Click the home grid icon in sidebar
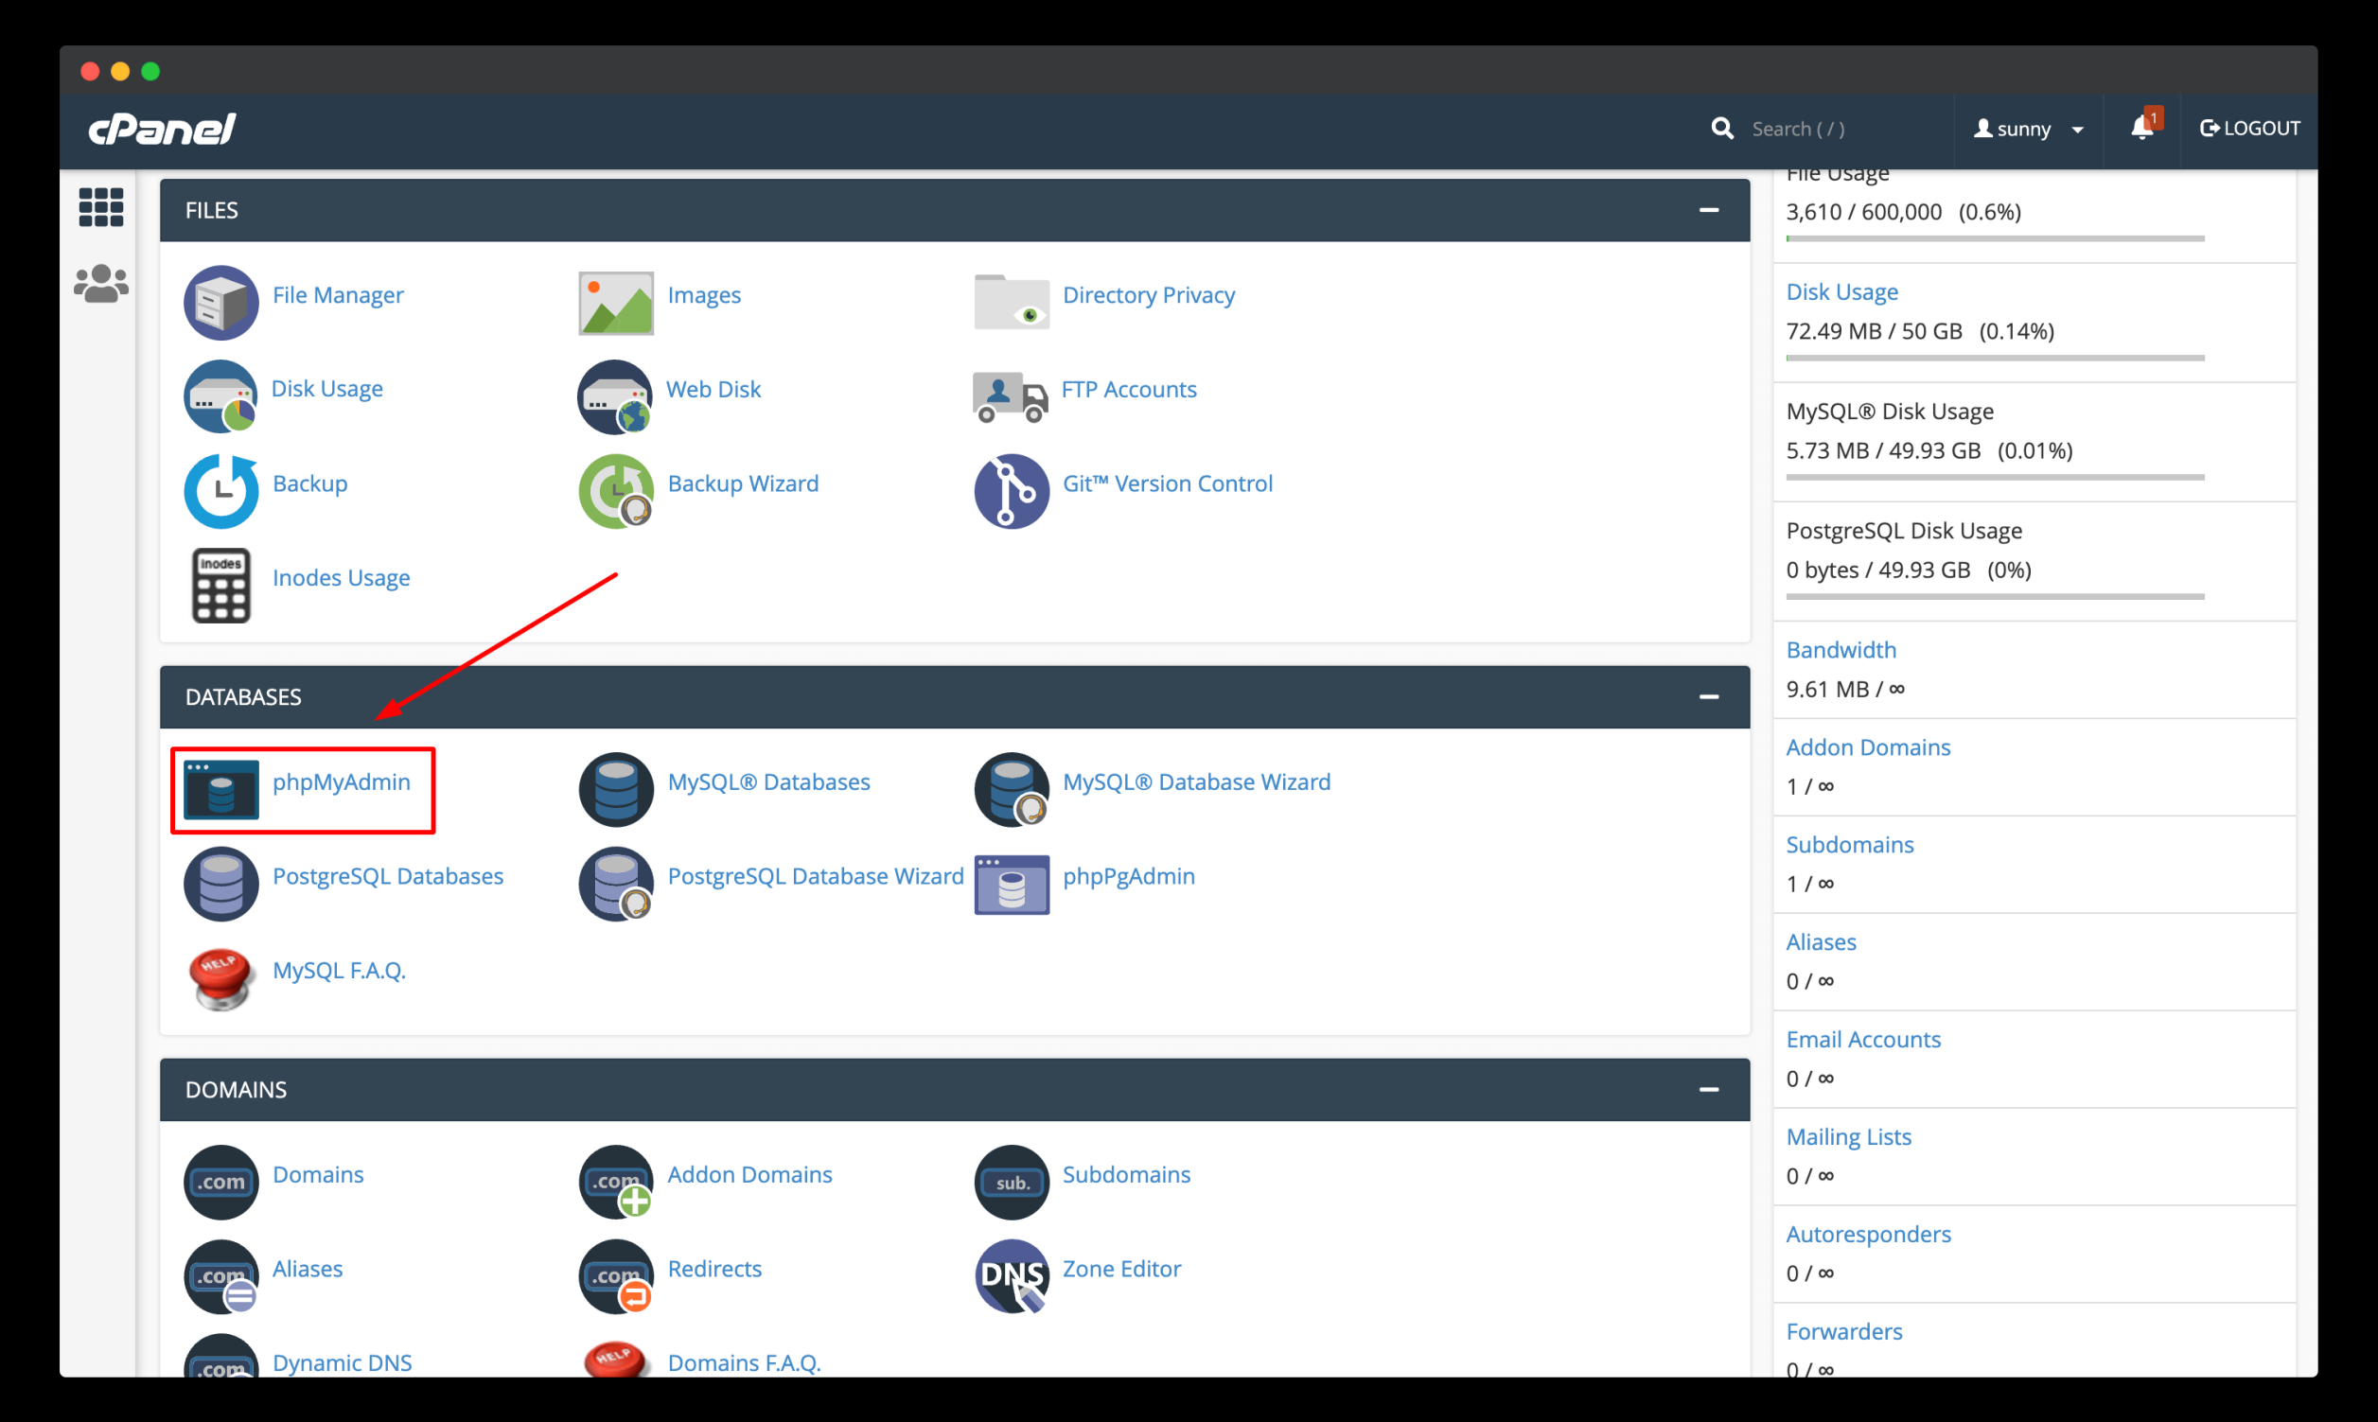 pos(100,207)
